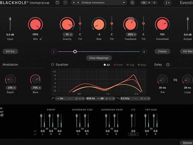Viewport: 193px width, 145px height.
Task: Click the channel mixer faders icon
Action: 2,115
